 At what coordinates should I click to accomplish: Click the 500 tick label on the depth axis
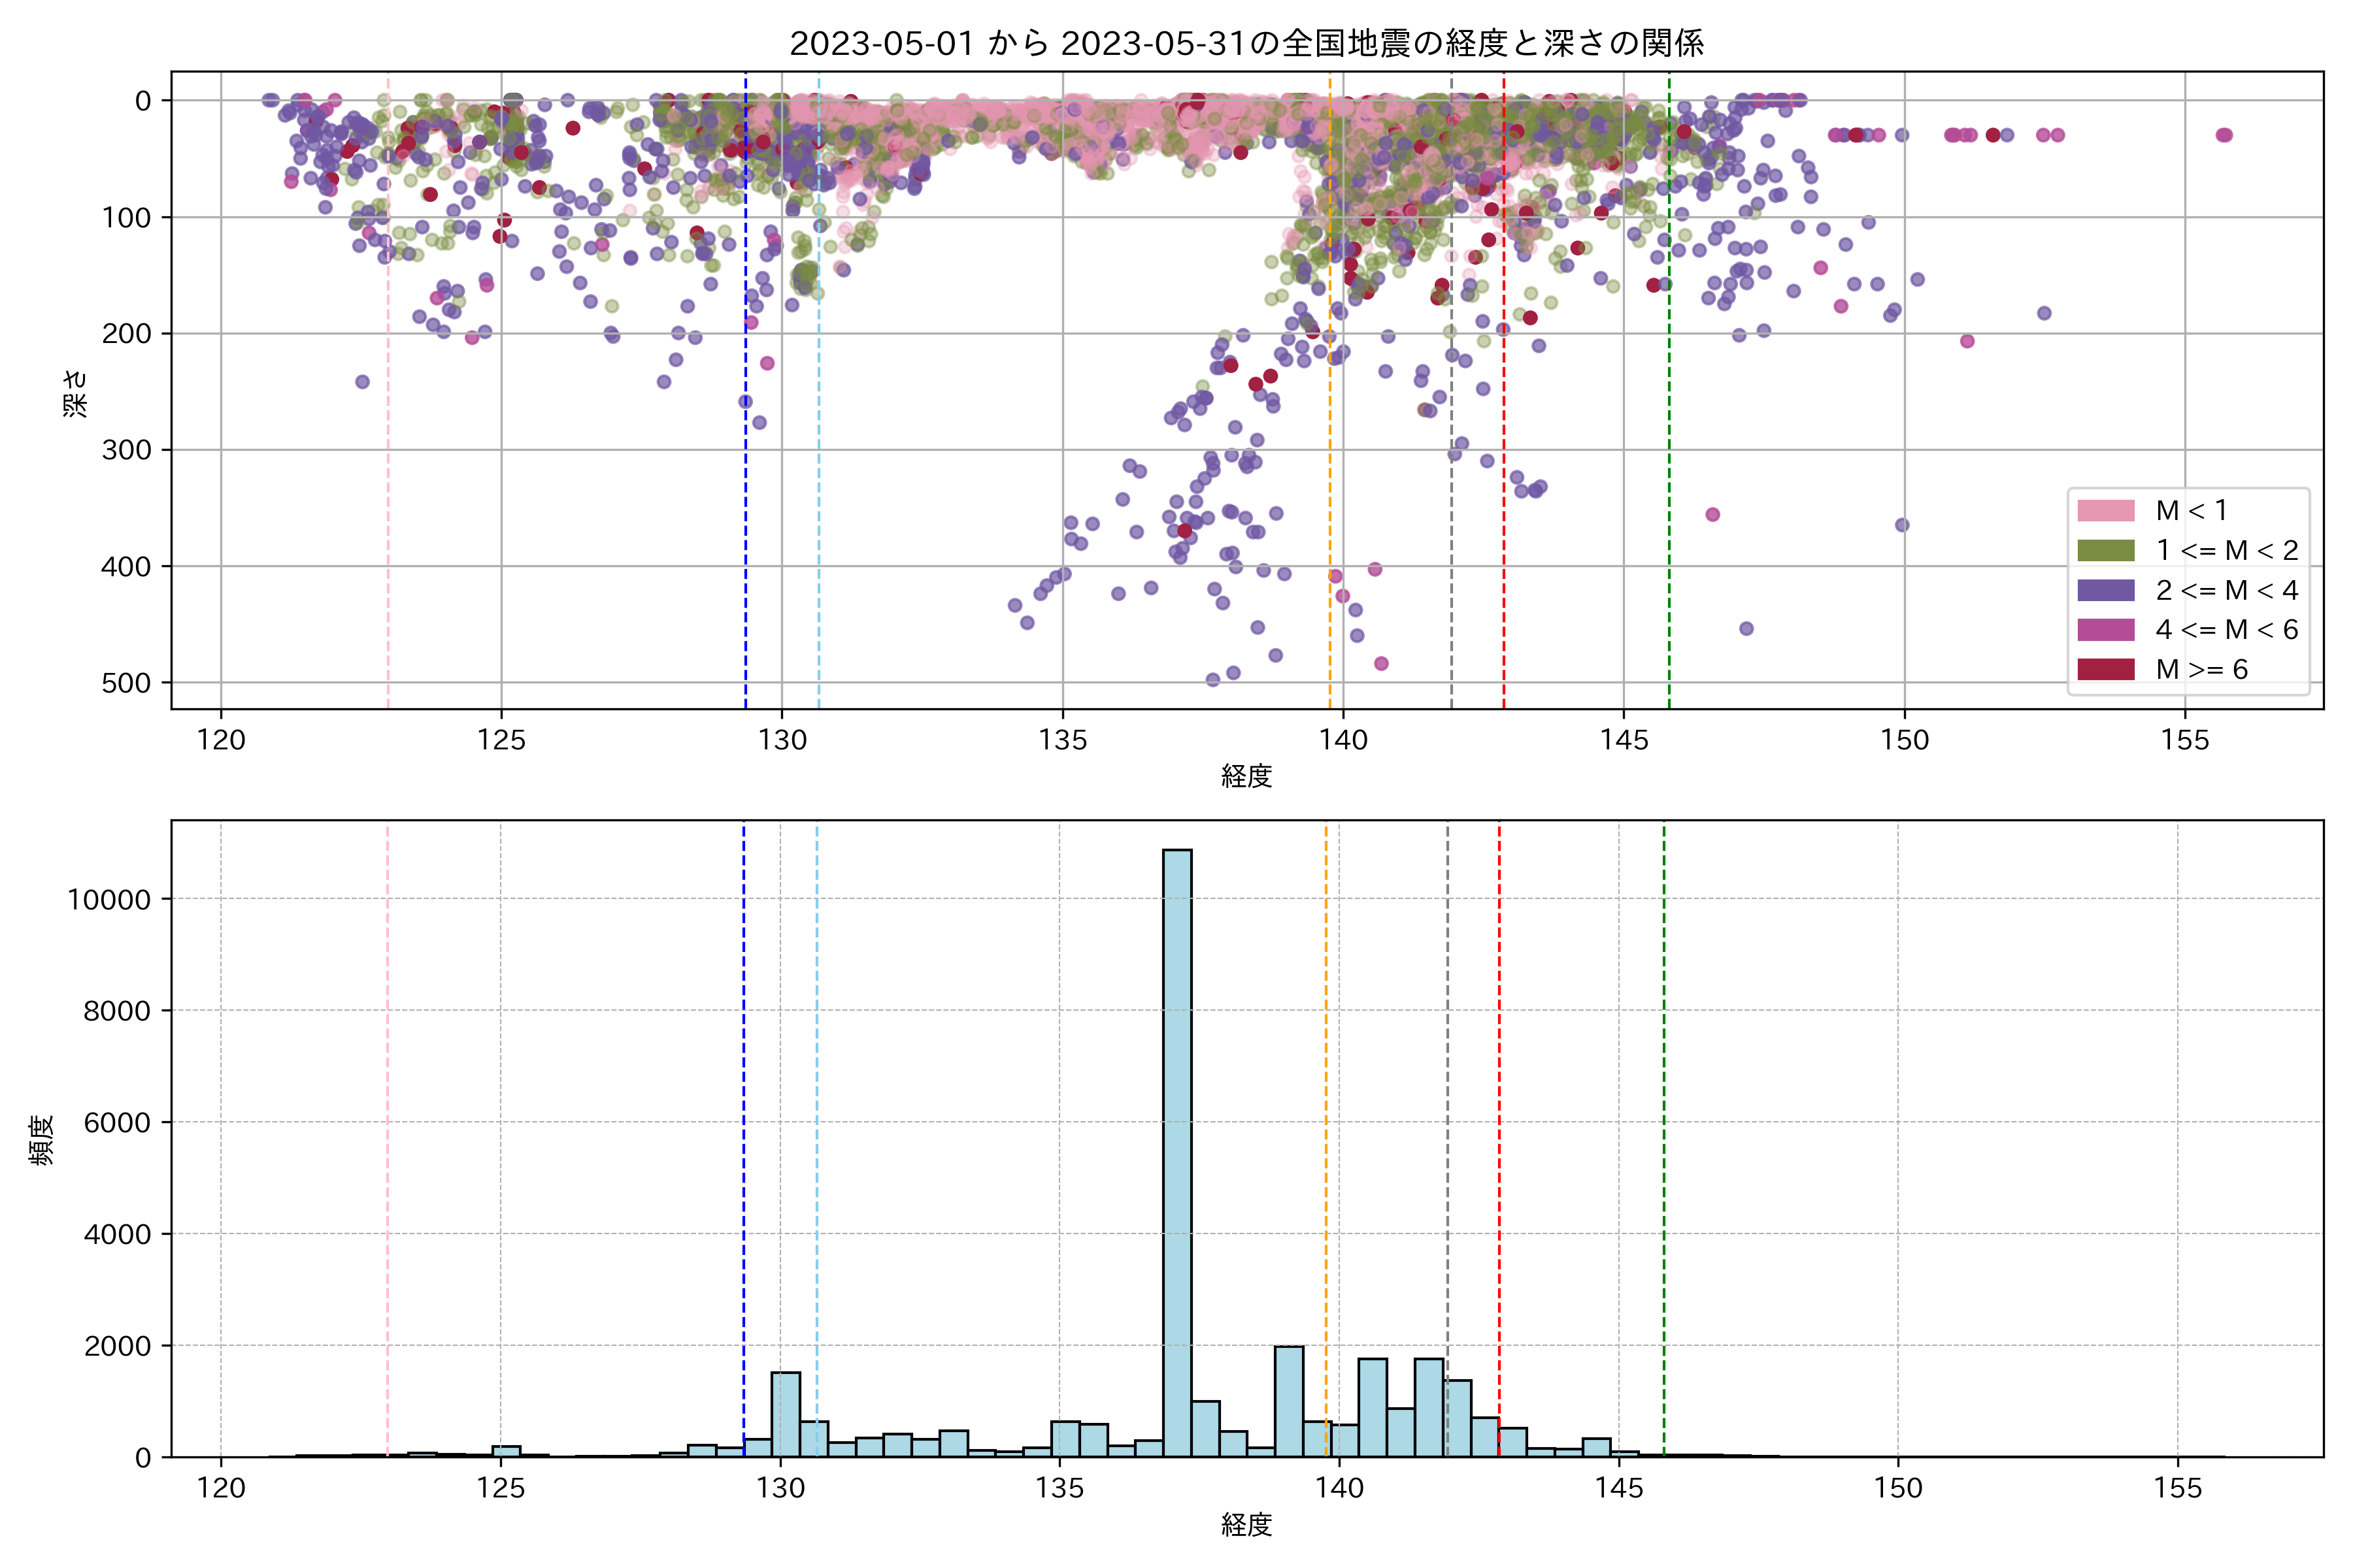[x=126, y=683]
